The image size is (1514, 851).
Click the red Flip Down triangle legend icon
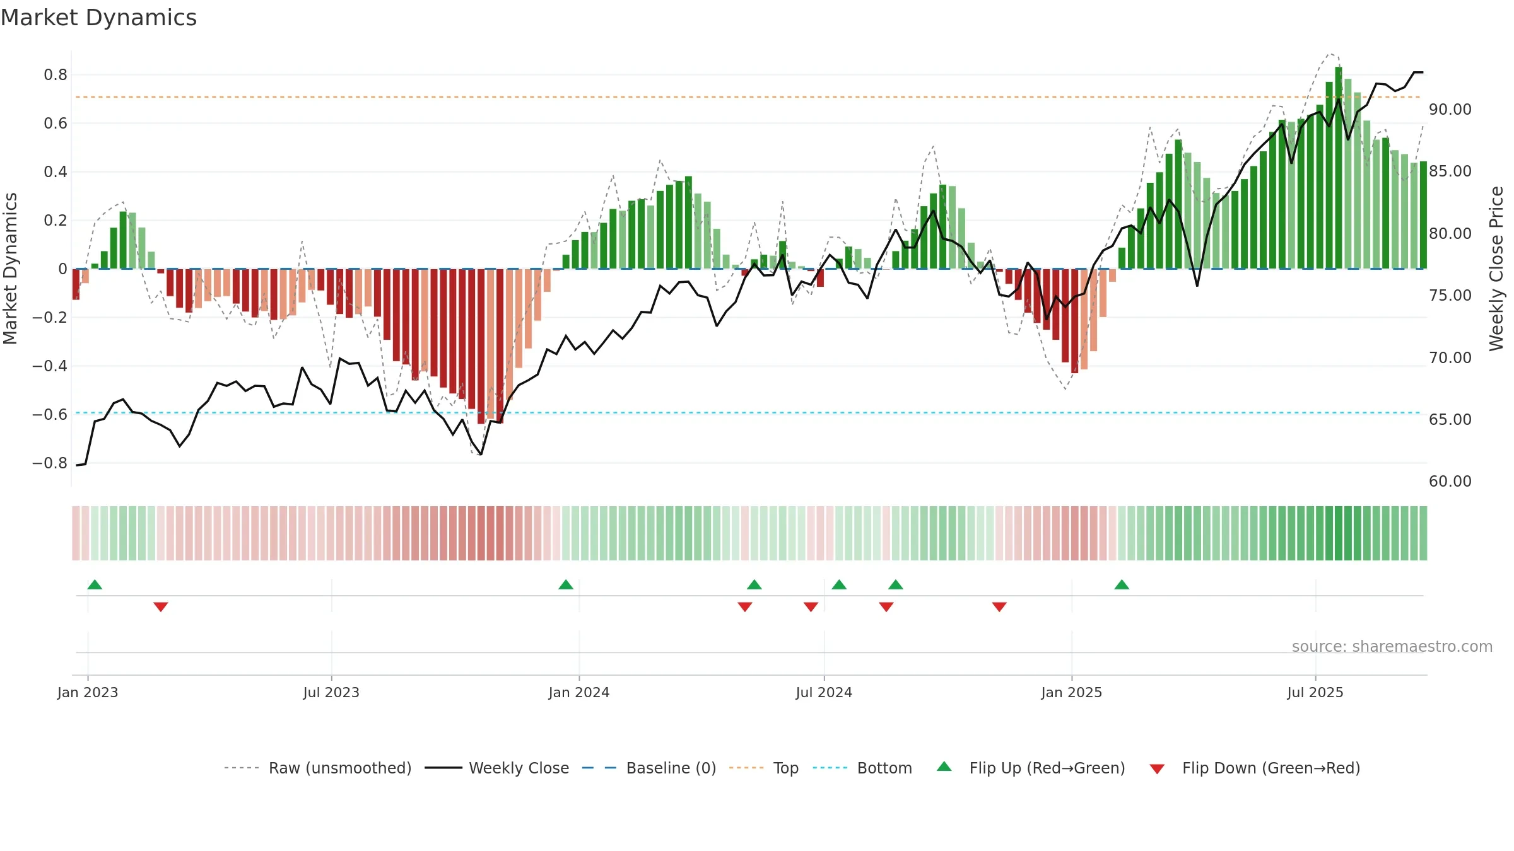pos(1157,769)
